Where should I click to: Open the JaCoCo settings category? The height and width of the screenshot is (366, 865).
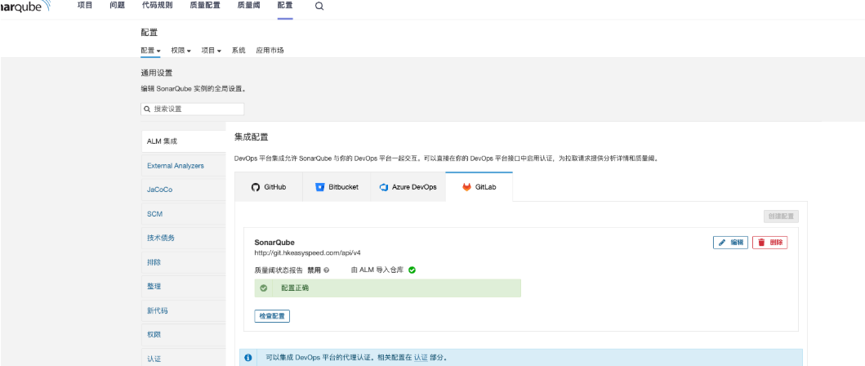pos(184,190)
